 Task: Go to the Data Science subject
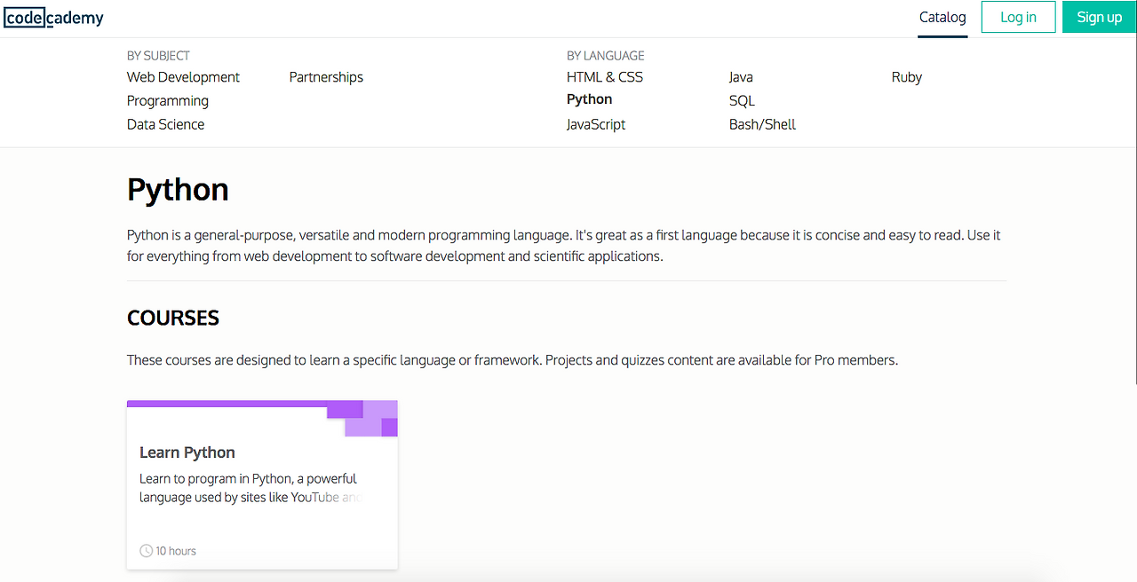pyautogui.click(x=165, y=124)
